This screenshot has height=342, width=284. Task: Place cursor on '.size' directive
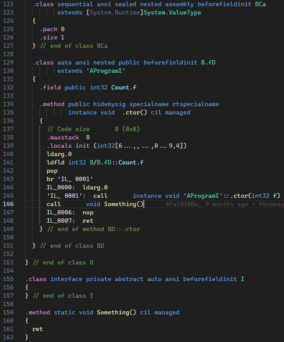tap(48, 38)
